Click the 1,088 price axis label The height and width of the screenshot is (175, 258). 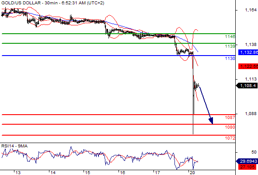pyautogui.click(x=251, y=114)
